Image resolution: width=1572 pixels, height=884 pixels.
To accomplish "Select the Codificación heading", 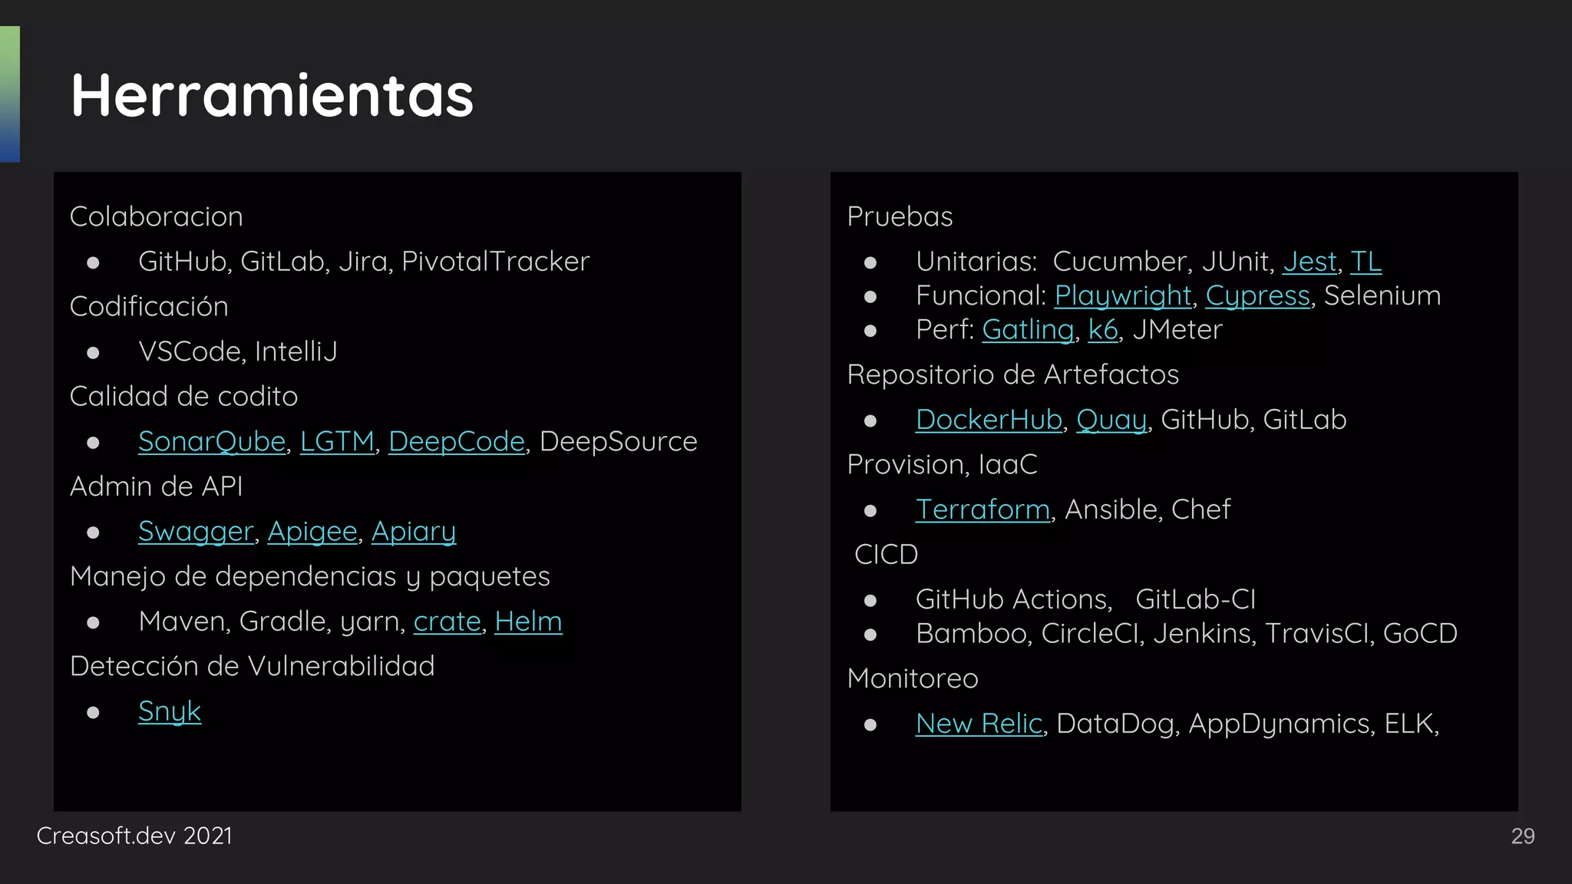I will click(x=149, y=306).
